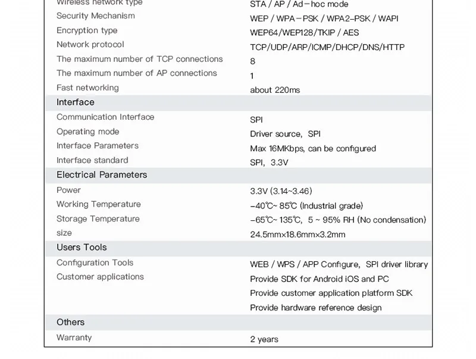Click the 24.5mm×18.6mm×3.2mm size value

[x=298, y=235]
